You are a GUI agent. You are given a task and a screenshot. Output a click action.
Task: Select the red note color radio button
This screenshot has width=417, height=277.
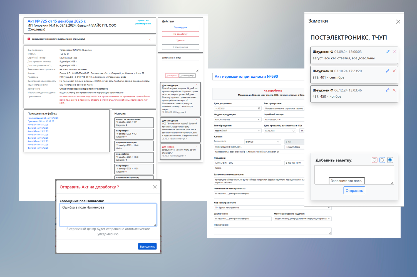point(374,160)
